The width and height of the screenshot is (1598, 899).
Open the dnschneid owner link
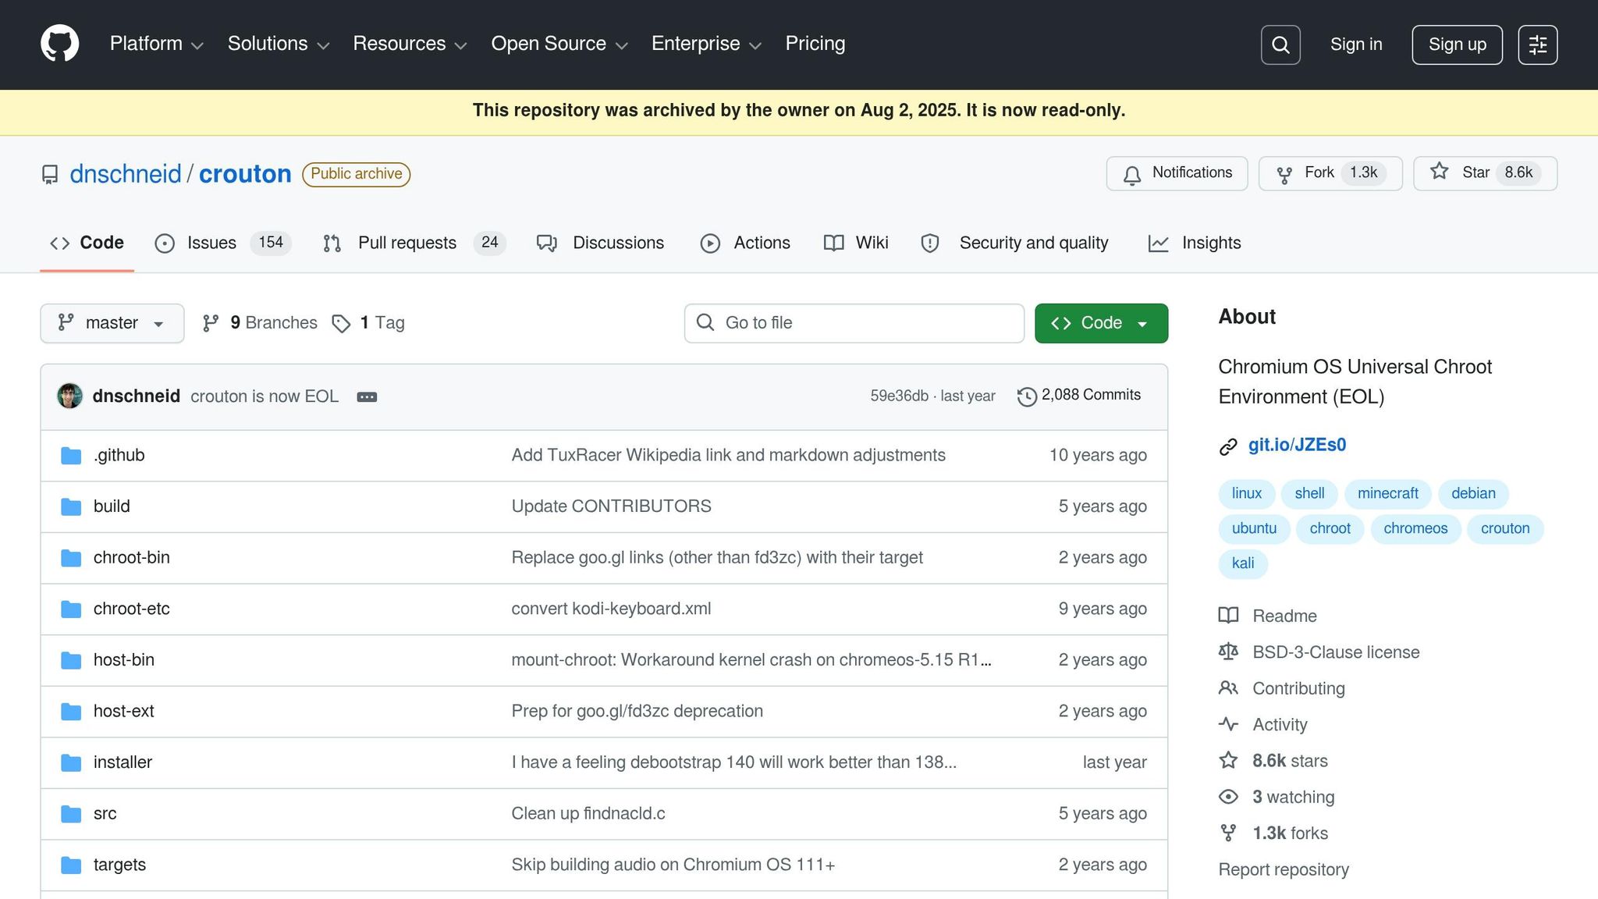click(126, 174)
